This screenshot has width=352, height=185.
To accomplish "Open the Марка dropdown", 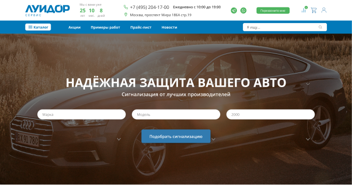I will (82, 115).
